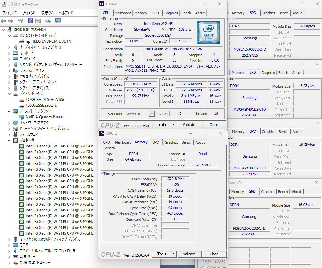Click the ネットワーク アダプター category icon
The image size is (322, 268).
point(15,123)
